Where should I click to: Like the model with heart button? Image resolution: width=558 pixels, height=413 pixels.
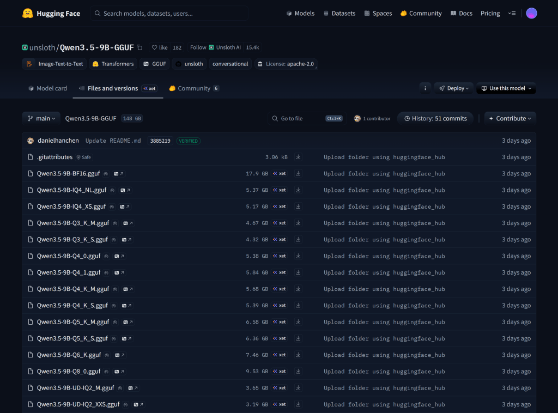point(160,47)
